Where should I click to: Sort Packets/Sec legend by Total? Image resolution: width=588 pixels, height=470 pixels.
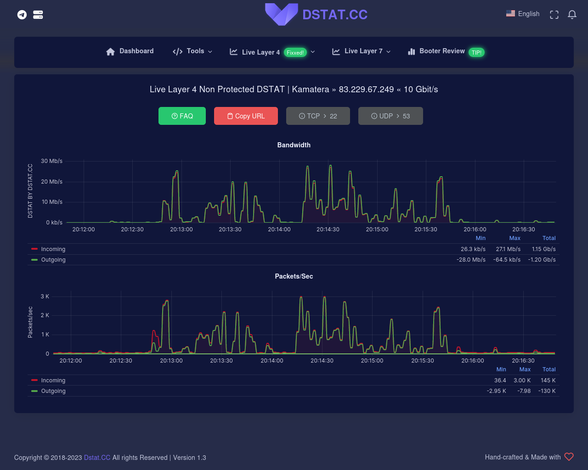pos(549,369)
